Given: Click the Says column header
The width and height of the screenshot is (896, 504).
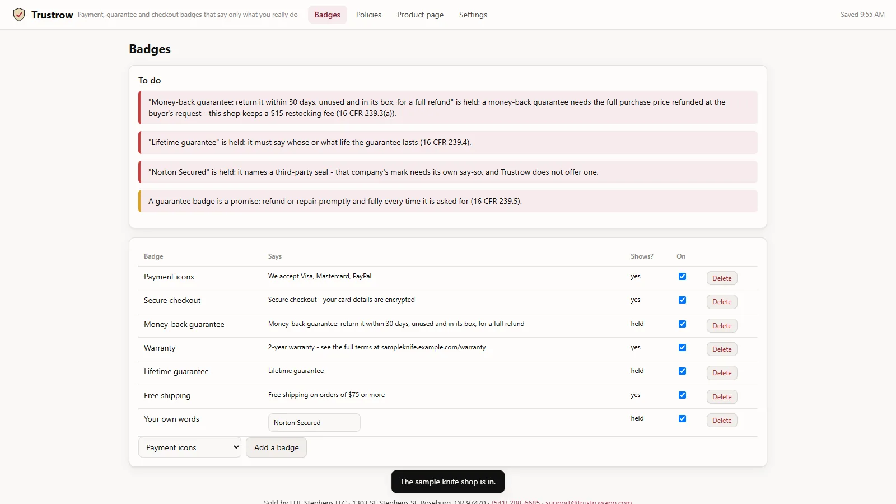Looking at the screenshot, I should (275, 256).
